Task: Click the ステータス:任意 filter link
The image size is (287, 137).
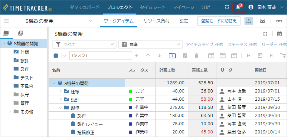Action: (x=242, y=44)
